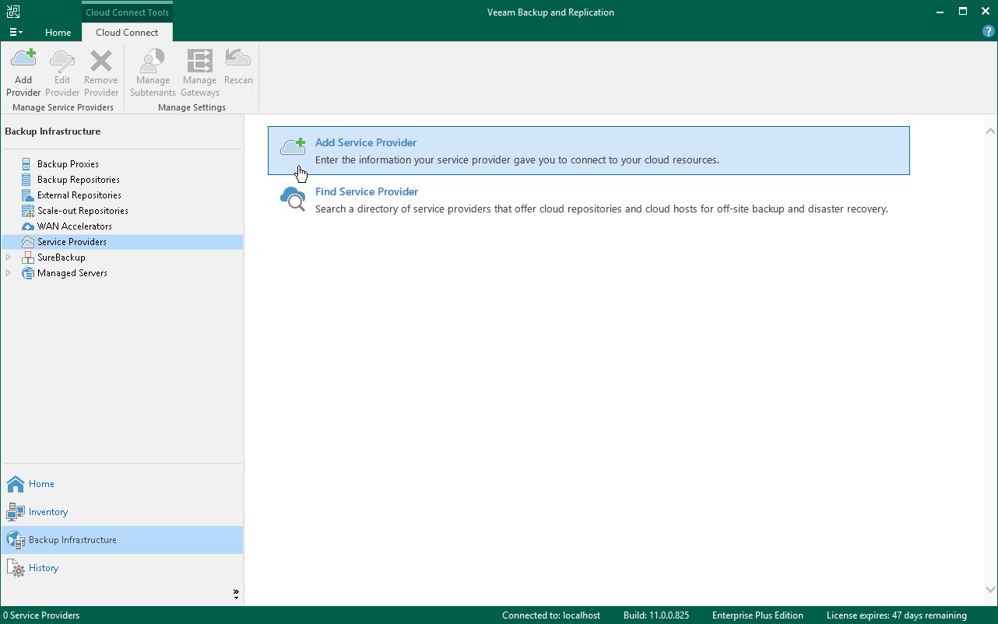Minimize the Veeam window

pyautogui.click(x=940, y=12)
